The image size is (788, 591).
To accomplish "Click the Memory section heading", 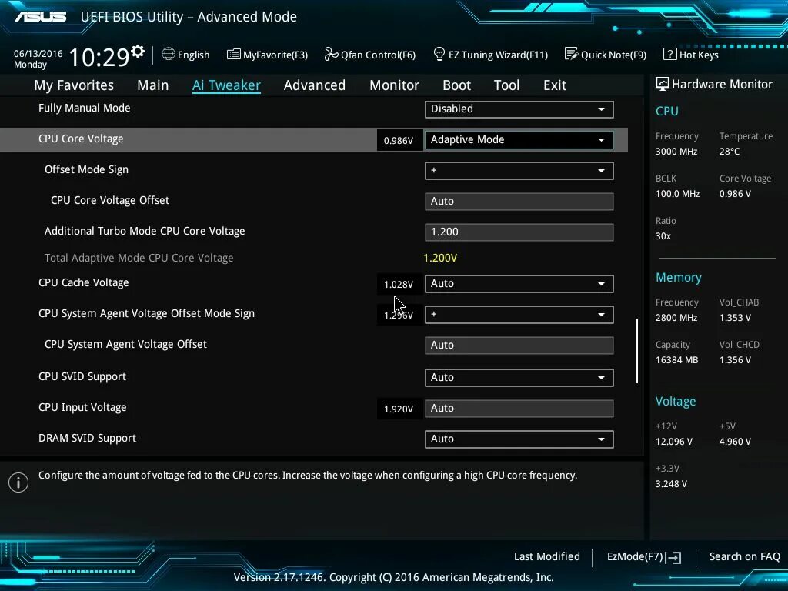I will click(679, 277).
